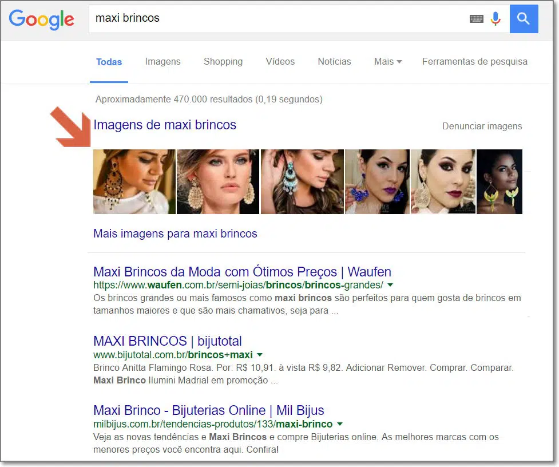Open the Shopping tab
559x467 pixels.
pyautogui.click(x=223, y=62)
